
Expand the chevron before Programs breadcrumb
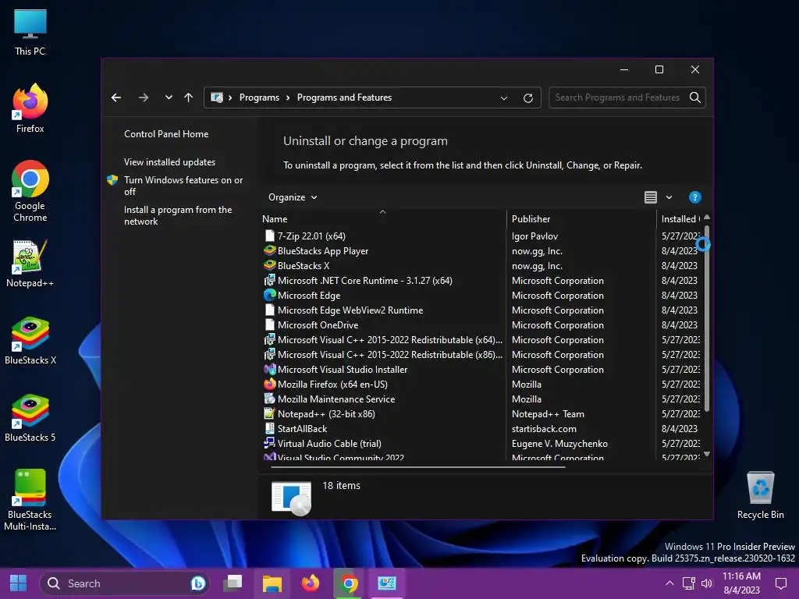(x=230, y=97)
